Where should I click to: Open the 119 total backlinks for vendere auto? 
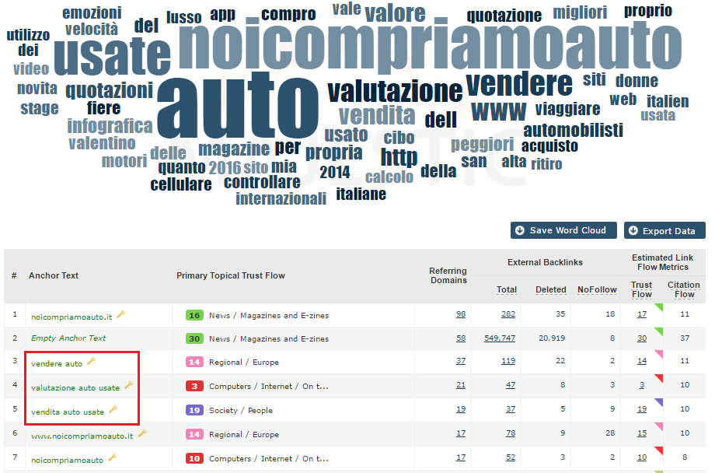pyautogui.click(x=508, y=361)
